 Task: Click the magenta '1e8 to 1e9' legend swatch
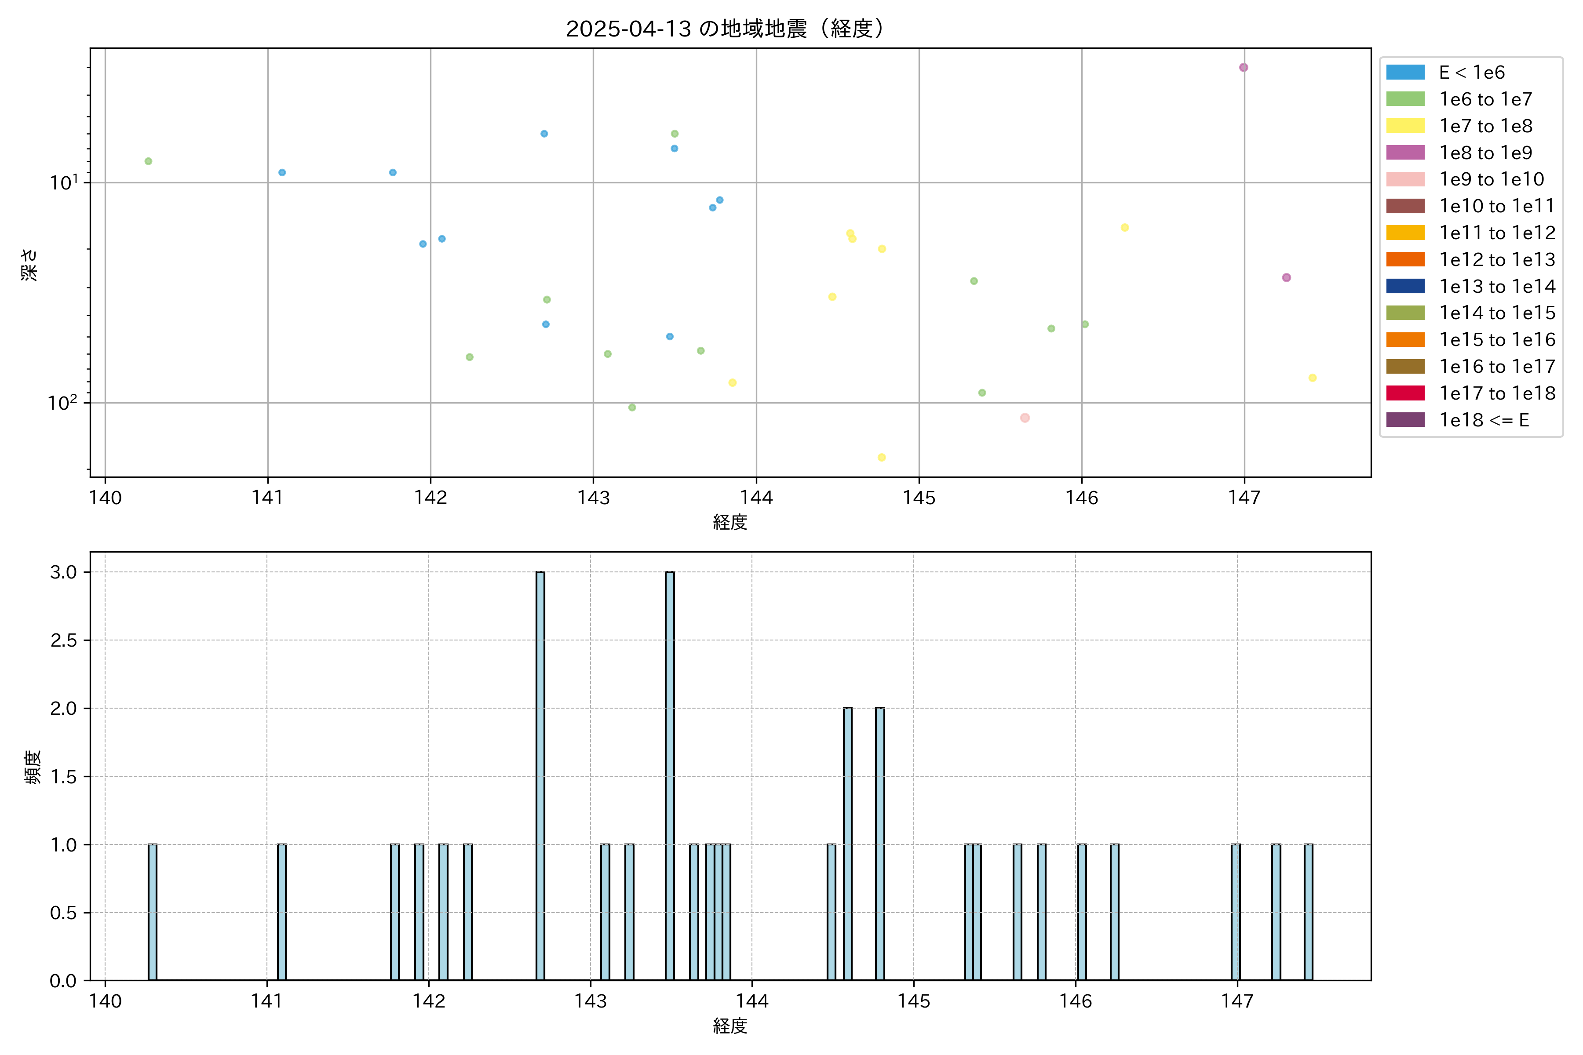coord(1404,153)
